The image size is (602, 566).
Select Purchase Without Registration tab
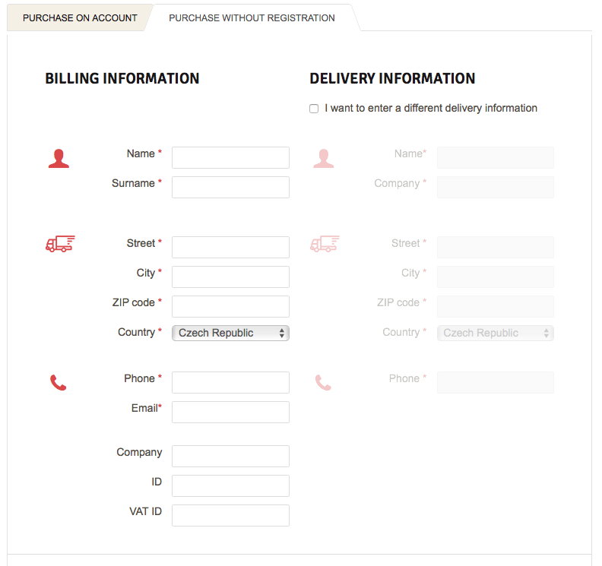pos(252,17)
